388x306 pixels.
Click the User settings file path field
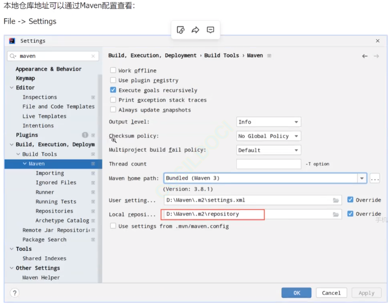[x=253, y=200]
